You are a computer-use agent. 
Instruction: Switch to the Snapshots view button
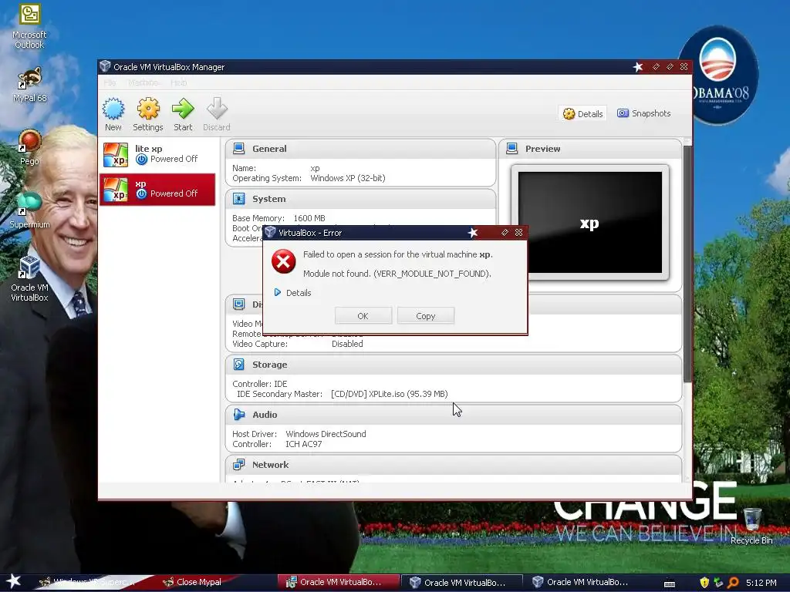point(644,113)
